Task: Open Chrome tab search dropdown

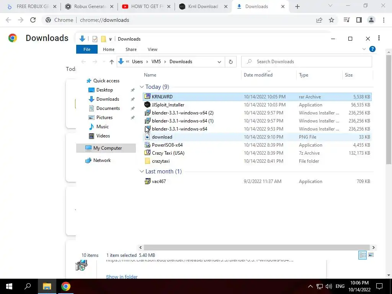Action: 330,5
